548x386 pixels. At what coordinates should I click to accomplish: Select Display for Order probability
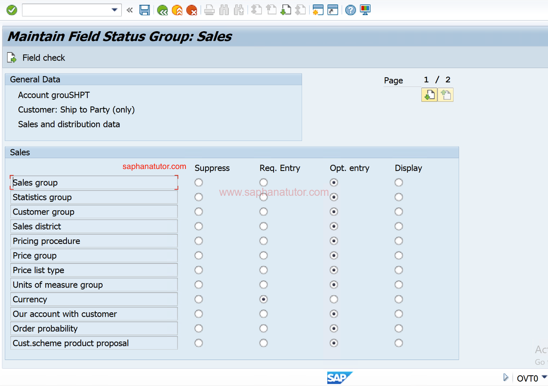tap(399, 329)
